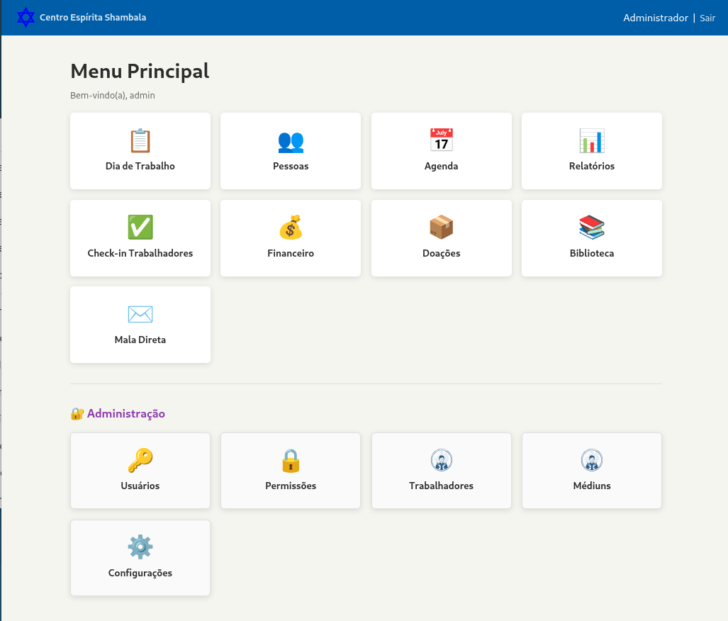This screenshot has width=728, height=621.
Task: Click the Trabalhadores avatar icon
Action: 441,460
